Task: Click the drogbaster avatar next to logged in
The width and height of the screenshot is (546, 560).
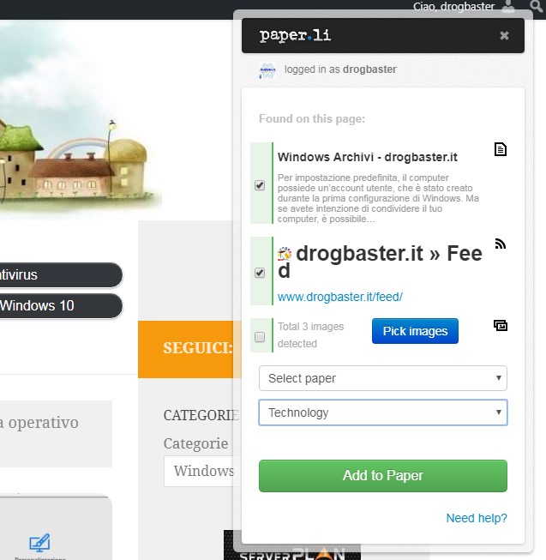Action: coord(267,70)
